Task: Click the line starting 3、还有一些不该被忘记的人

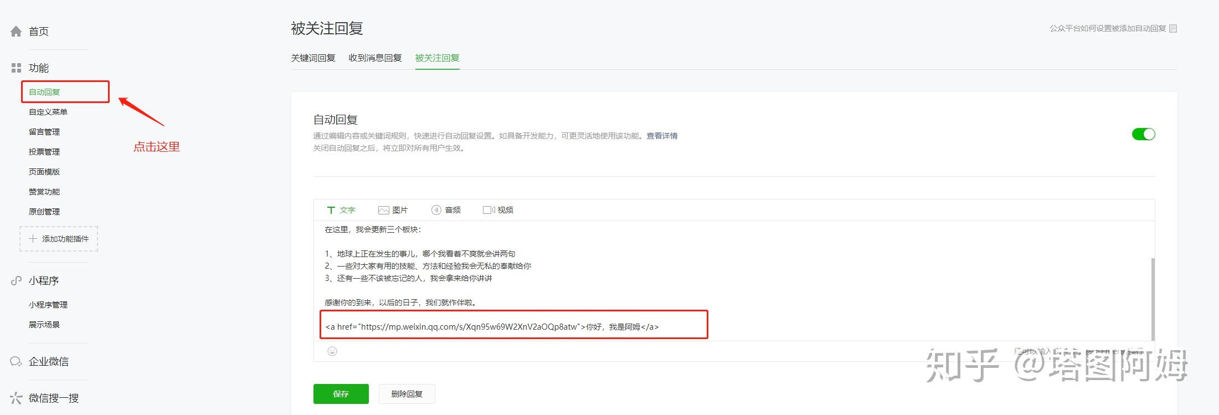Action: point(409,278)
